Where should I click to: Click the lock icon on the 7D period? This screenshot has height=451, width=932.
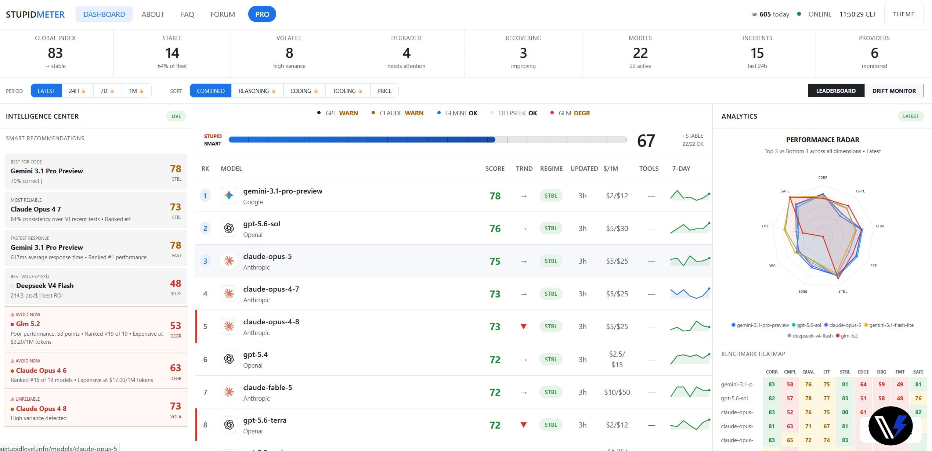[x=112, y=91]
